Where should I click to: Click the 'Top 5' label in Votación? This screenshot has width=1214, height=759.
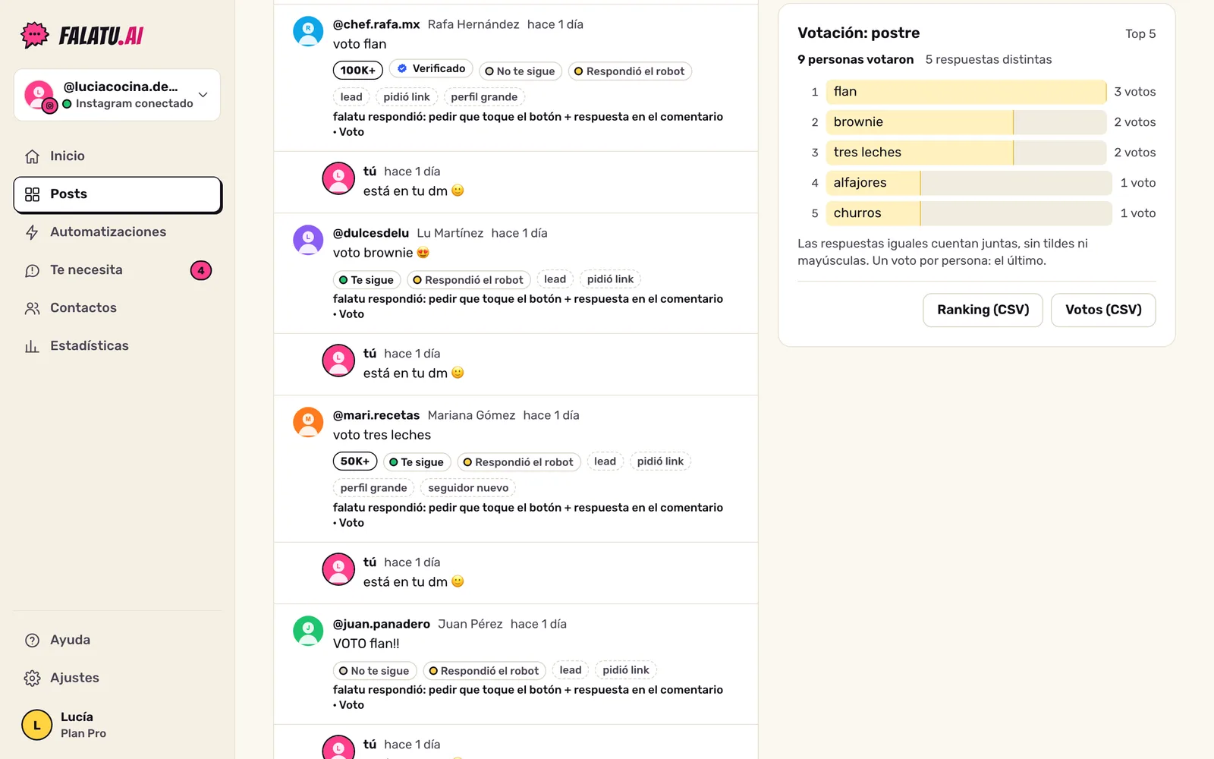tap(1140, 33)
